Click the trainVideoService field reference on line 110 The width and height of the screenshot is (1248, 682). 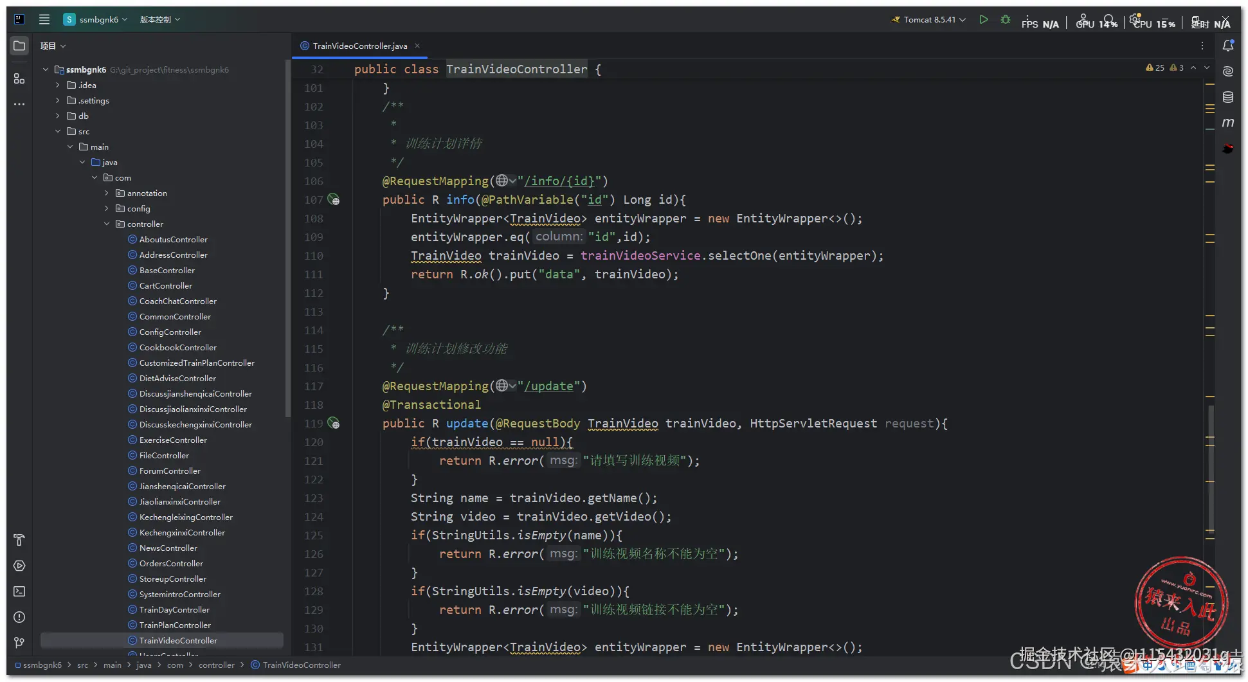click(640, 255)
